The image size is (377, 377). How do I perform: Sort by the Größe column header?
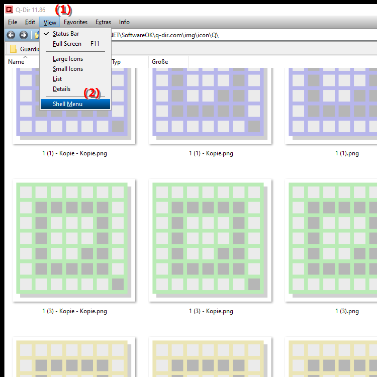tap(168, 62)
